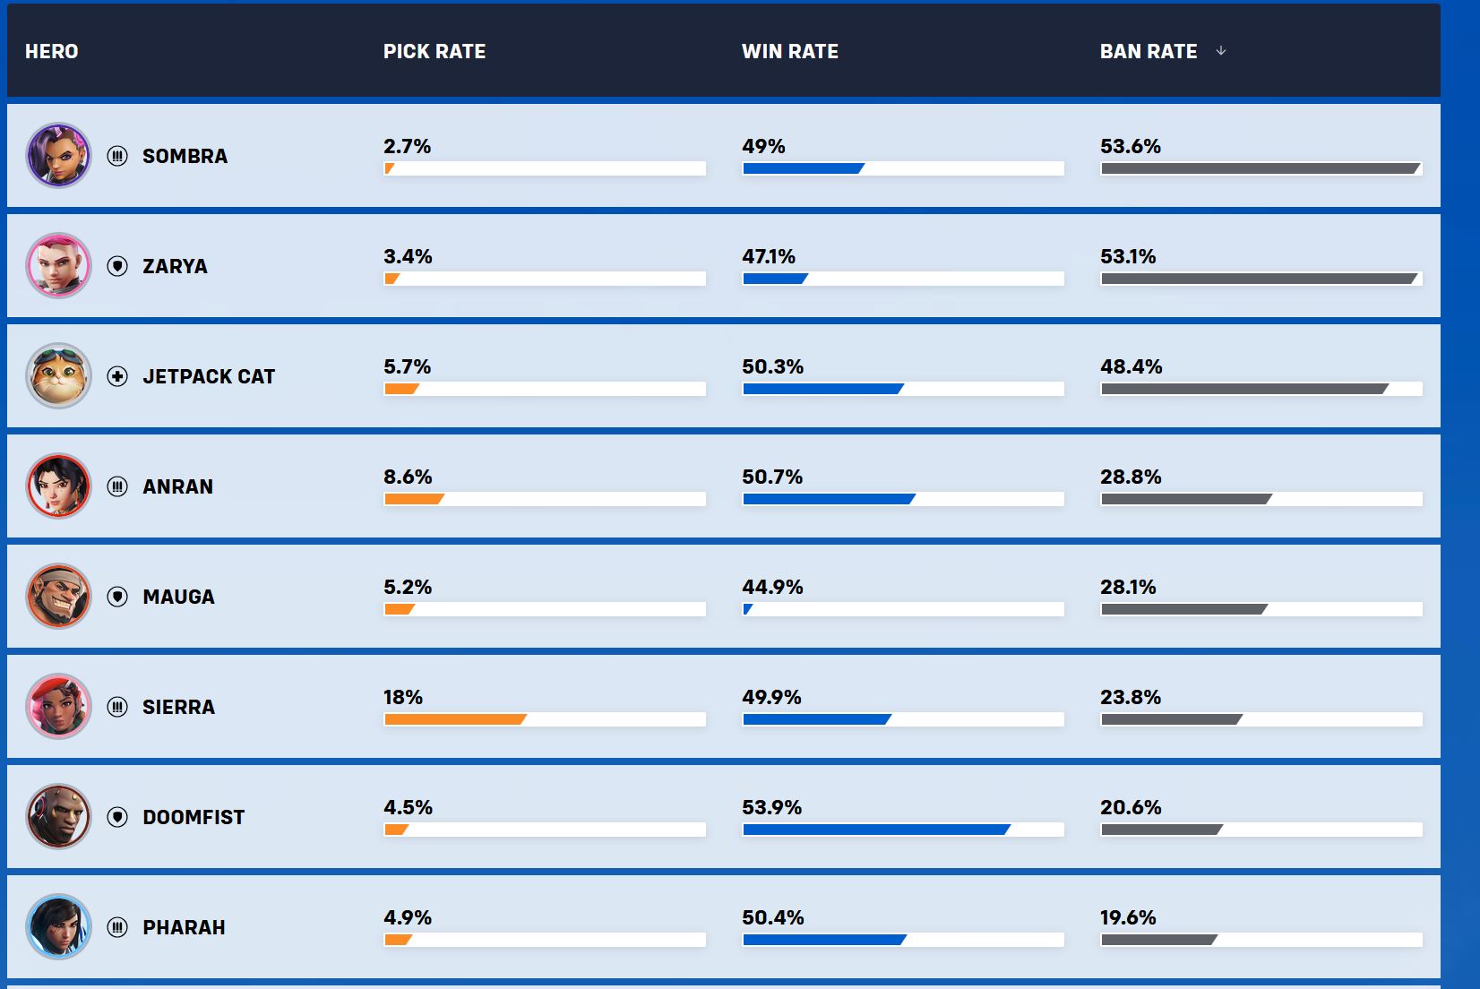Click Sombra's gray ban rate bar

(1261, 168)
